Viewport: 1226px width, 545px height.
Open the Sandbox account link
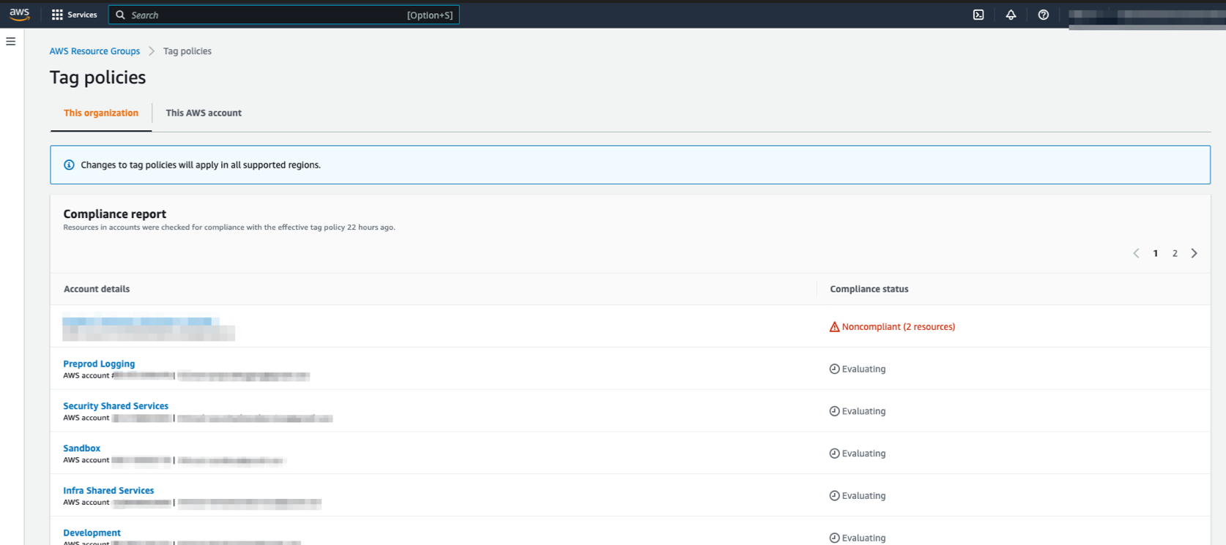click(81, 448)
